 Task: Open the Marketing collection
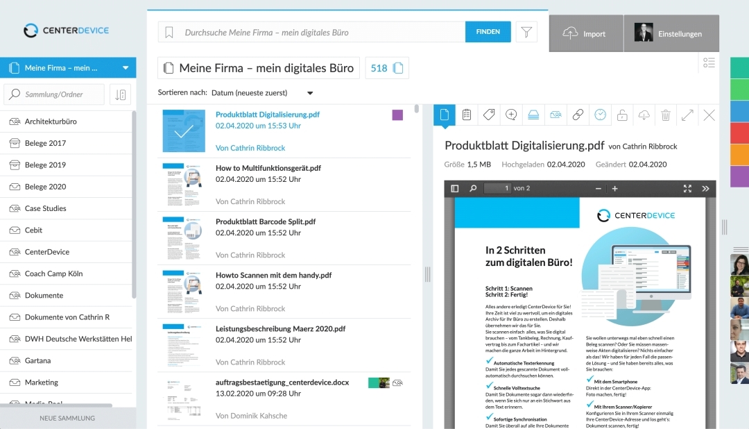tap(66, 382)
